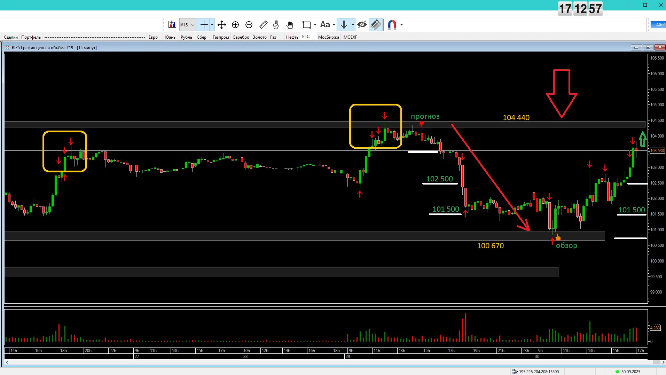Click the zoom out magnifier icon
This screenshot has height=375, width=666.
point(249,25)
